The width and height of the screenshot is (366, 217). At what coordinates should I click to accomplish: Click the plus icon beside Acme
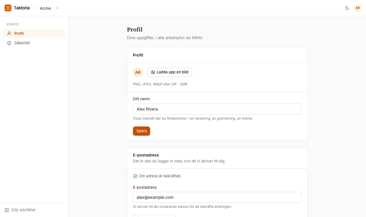(x=57, y=8)
